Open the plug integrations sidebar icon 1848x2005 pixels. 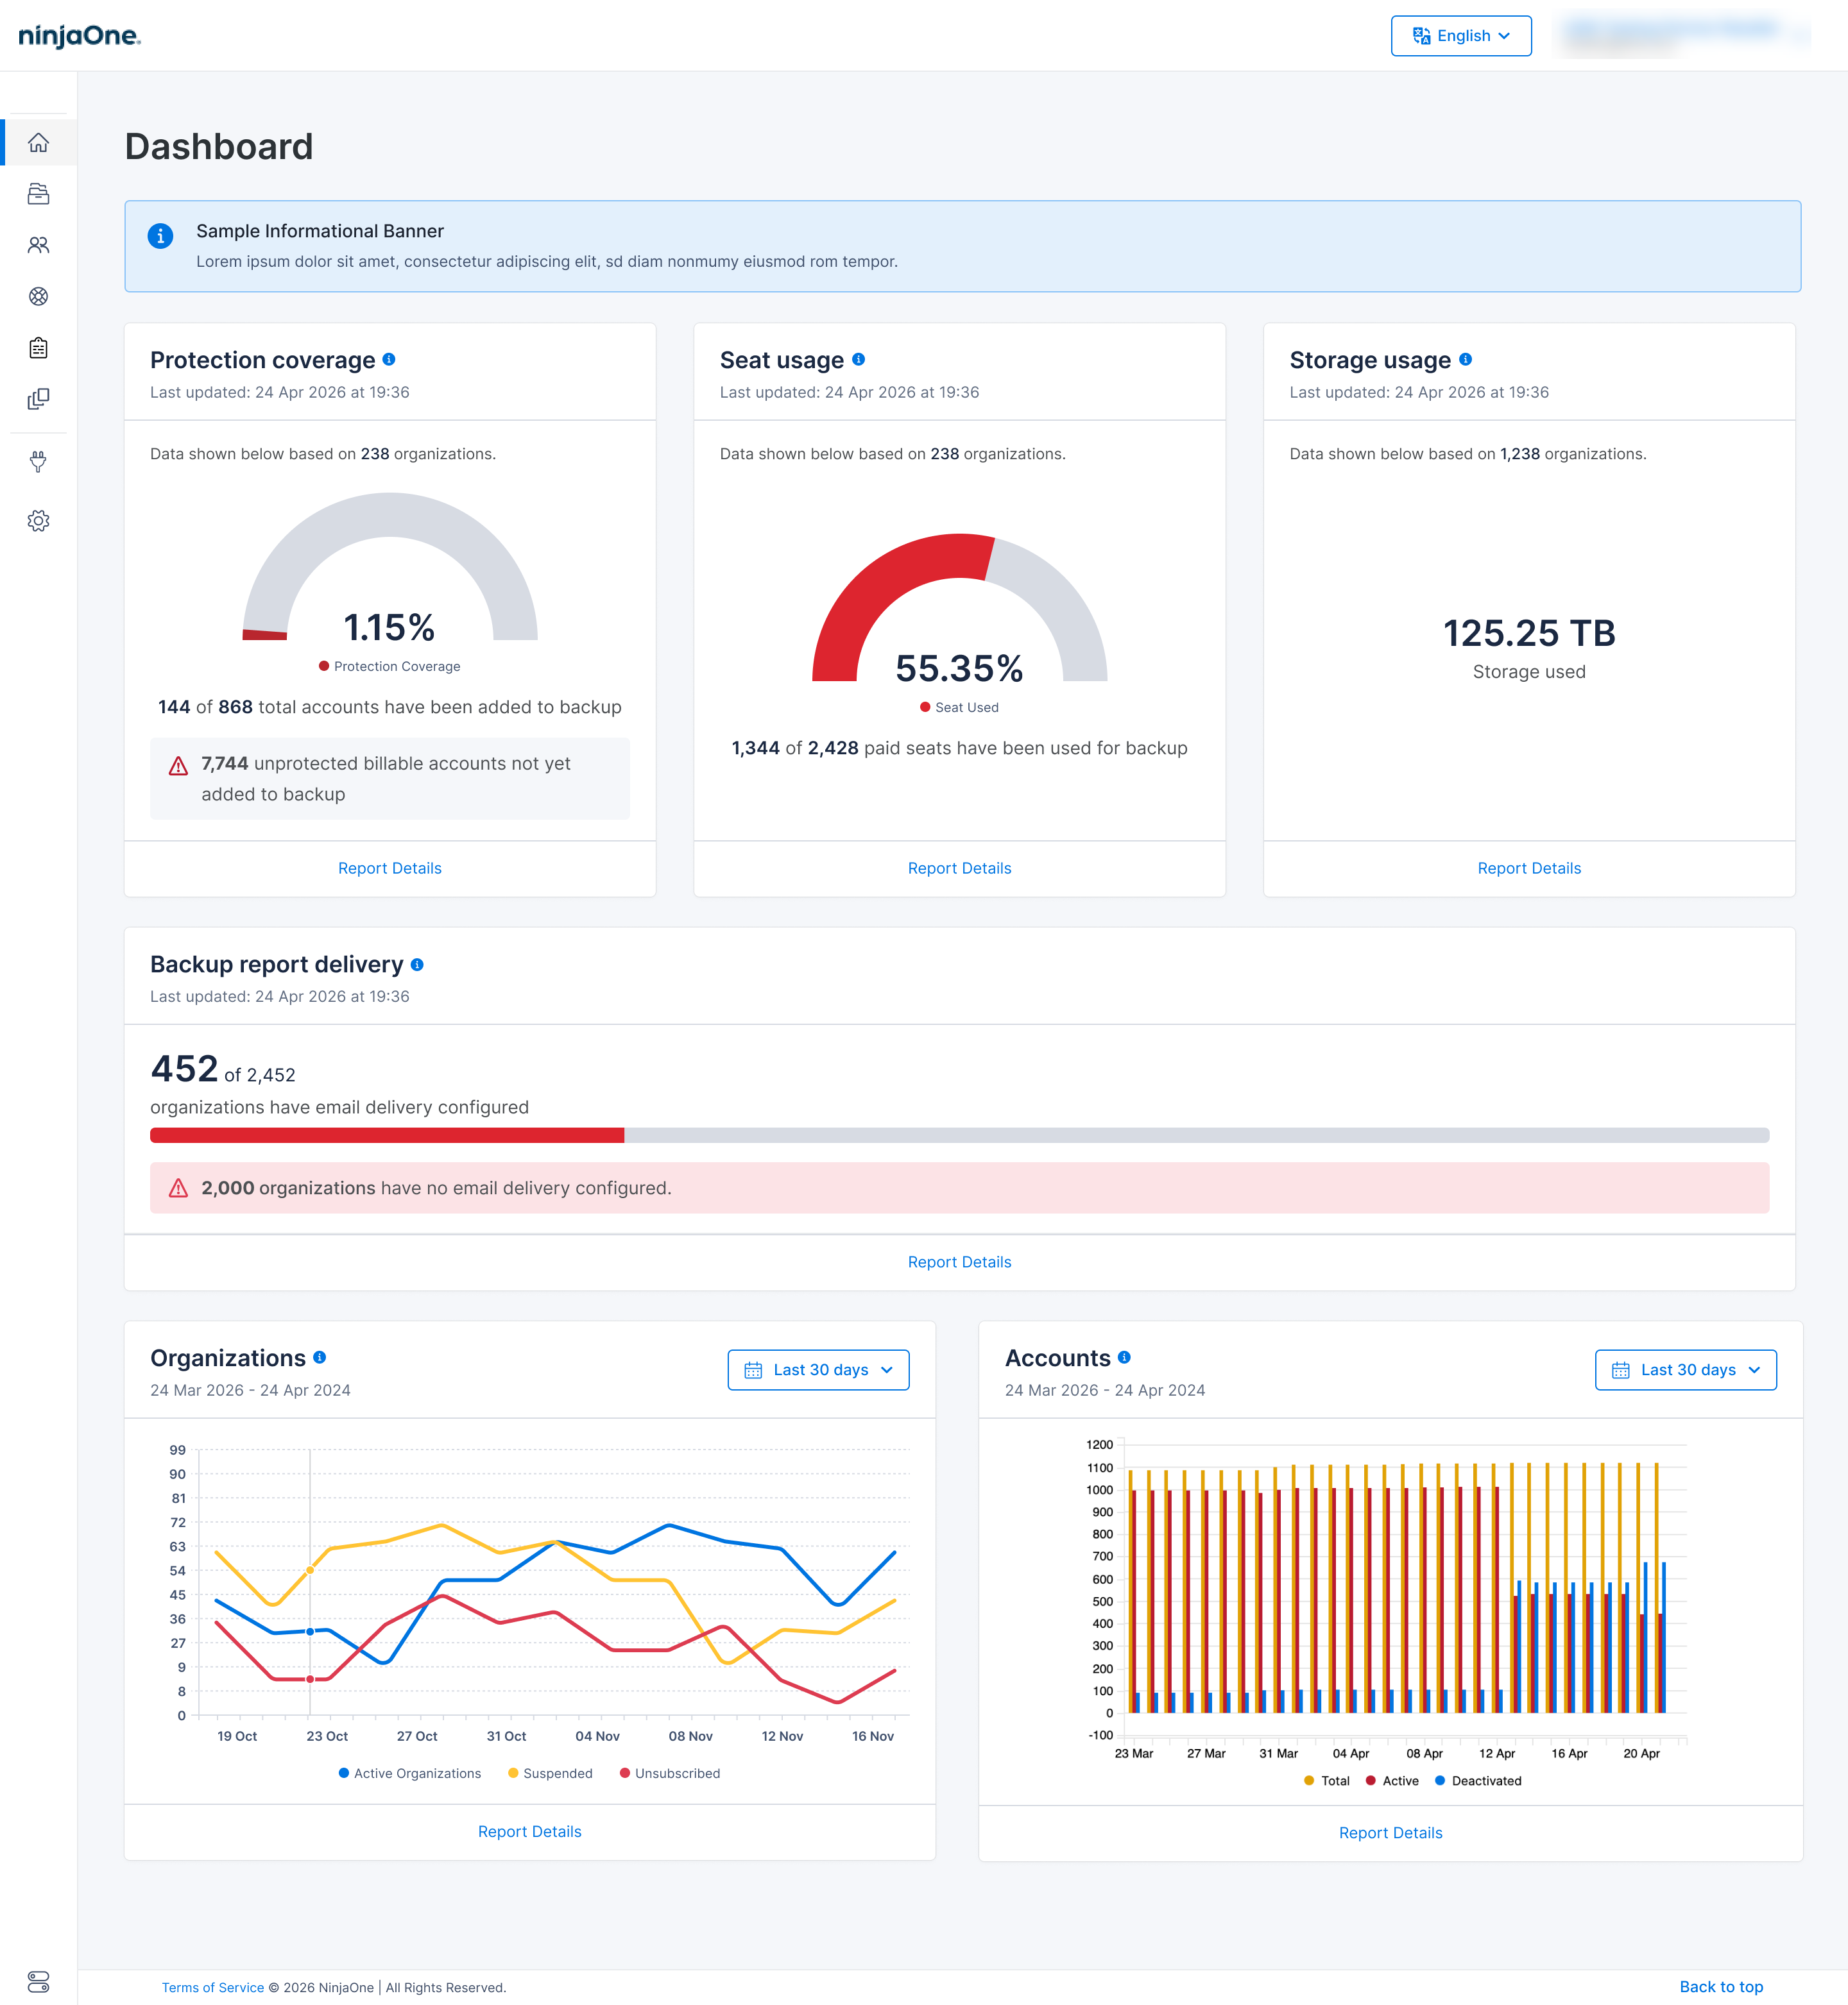click(38, 461)
